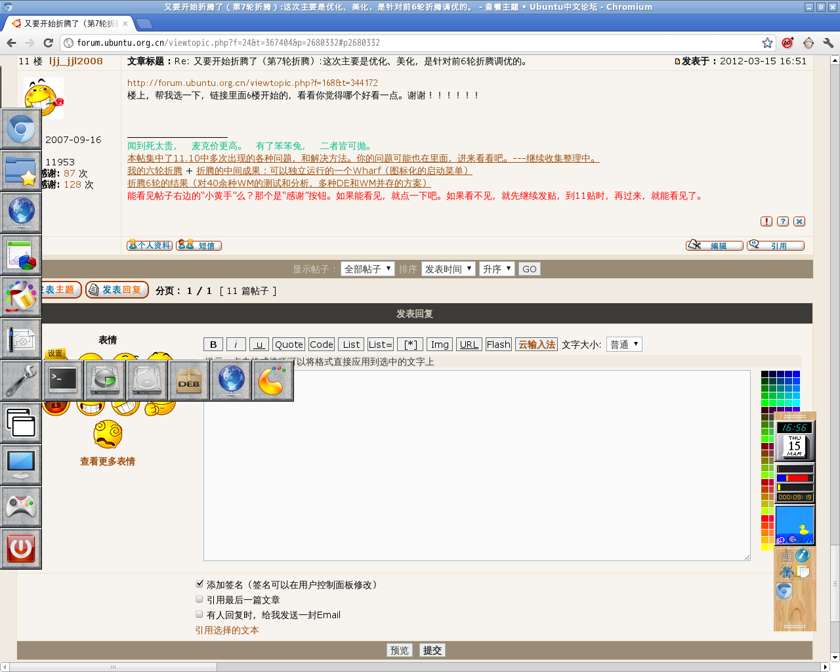
Task: Open the 发表时间 sort dropdown
Action: coord(448,269)
